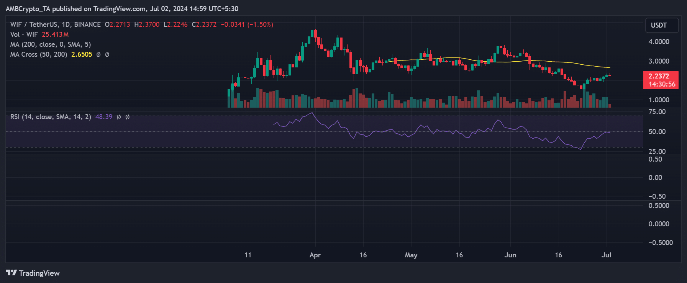
Task: Click the 0.50 axis label
Action: tap(655, 159)
